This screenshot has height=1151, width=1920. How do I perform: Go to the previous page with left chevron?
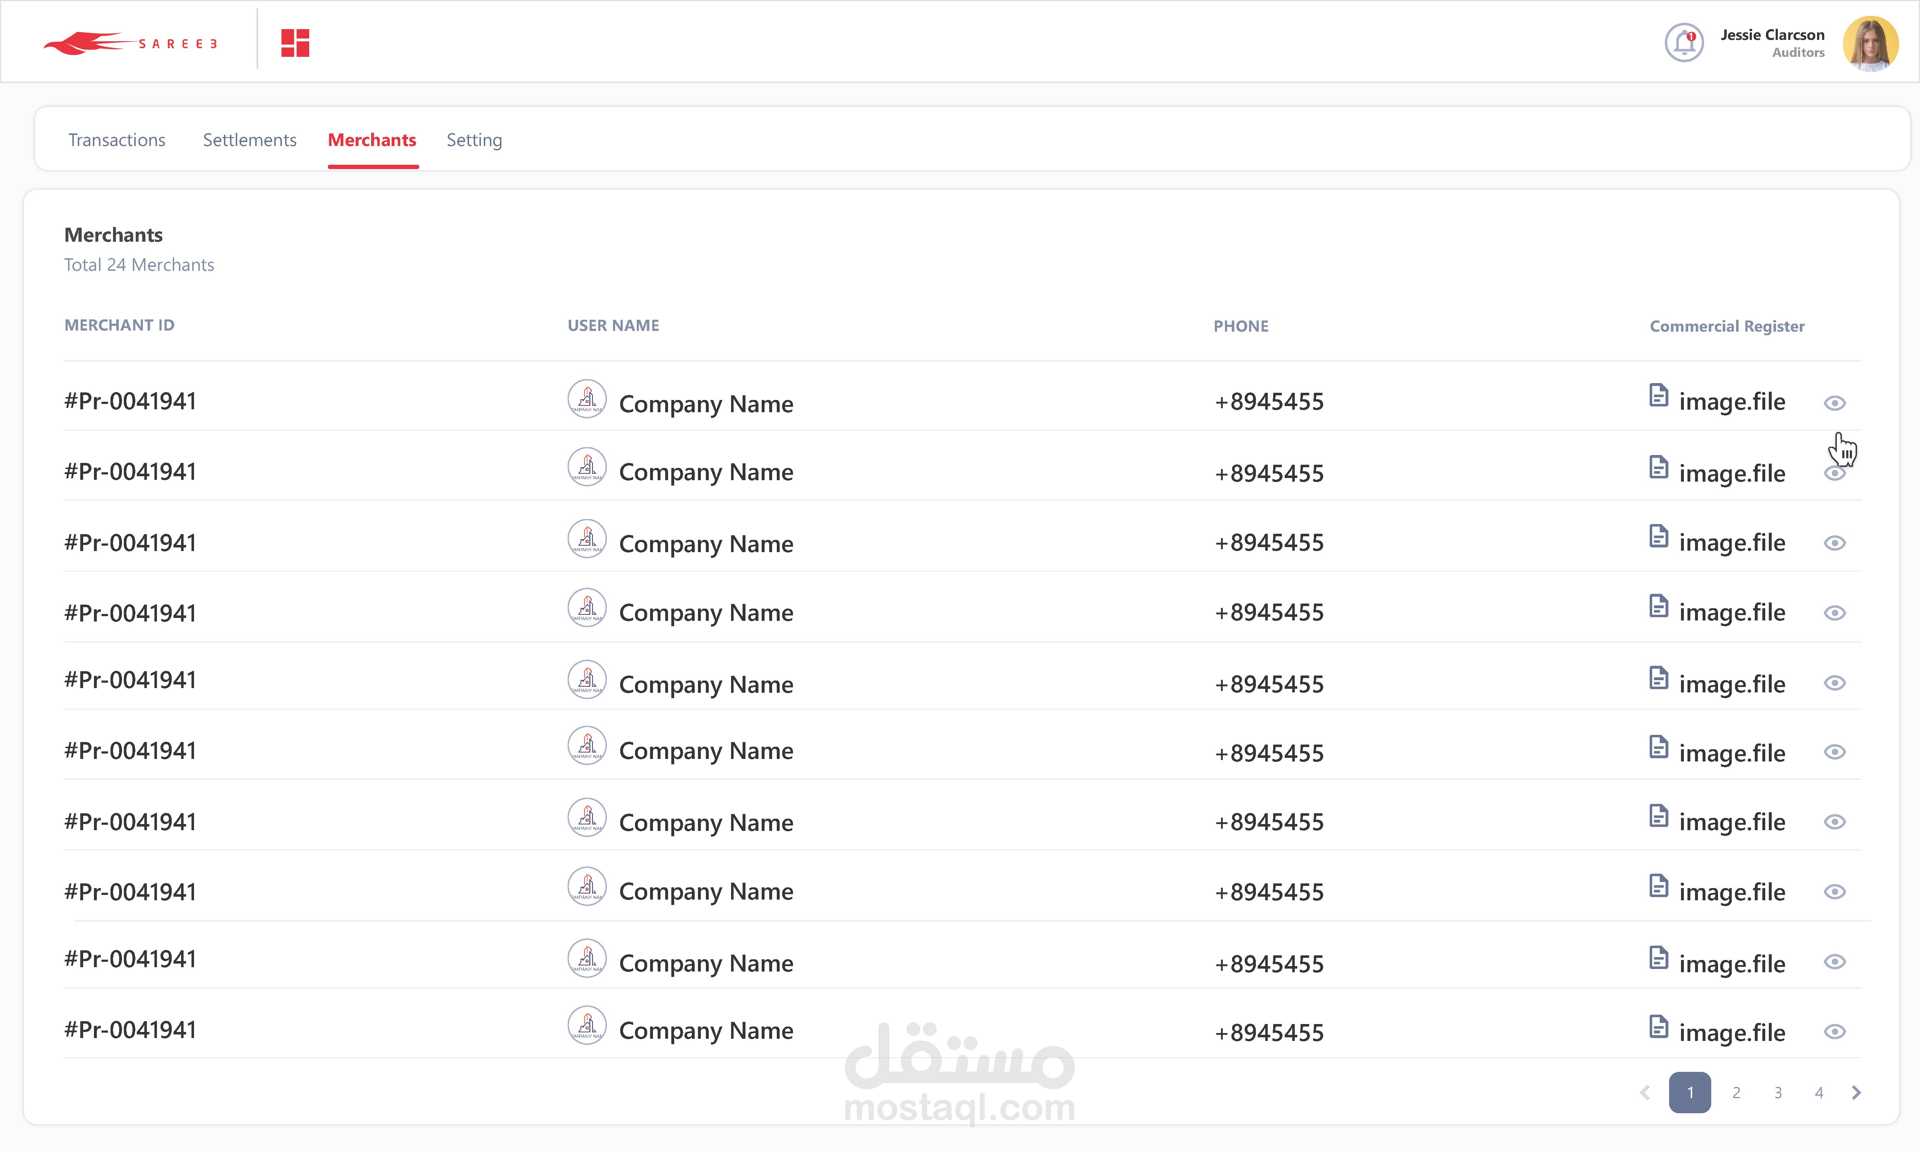1645,1093
